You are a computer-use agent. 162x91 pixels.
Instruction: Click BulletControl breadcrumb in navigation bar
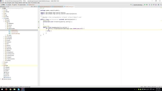[31, 5]
